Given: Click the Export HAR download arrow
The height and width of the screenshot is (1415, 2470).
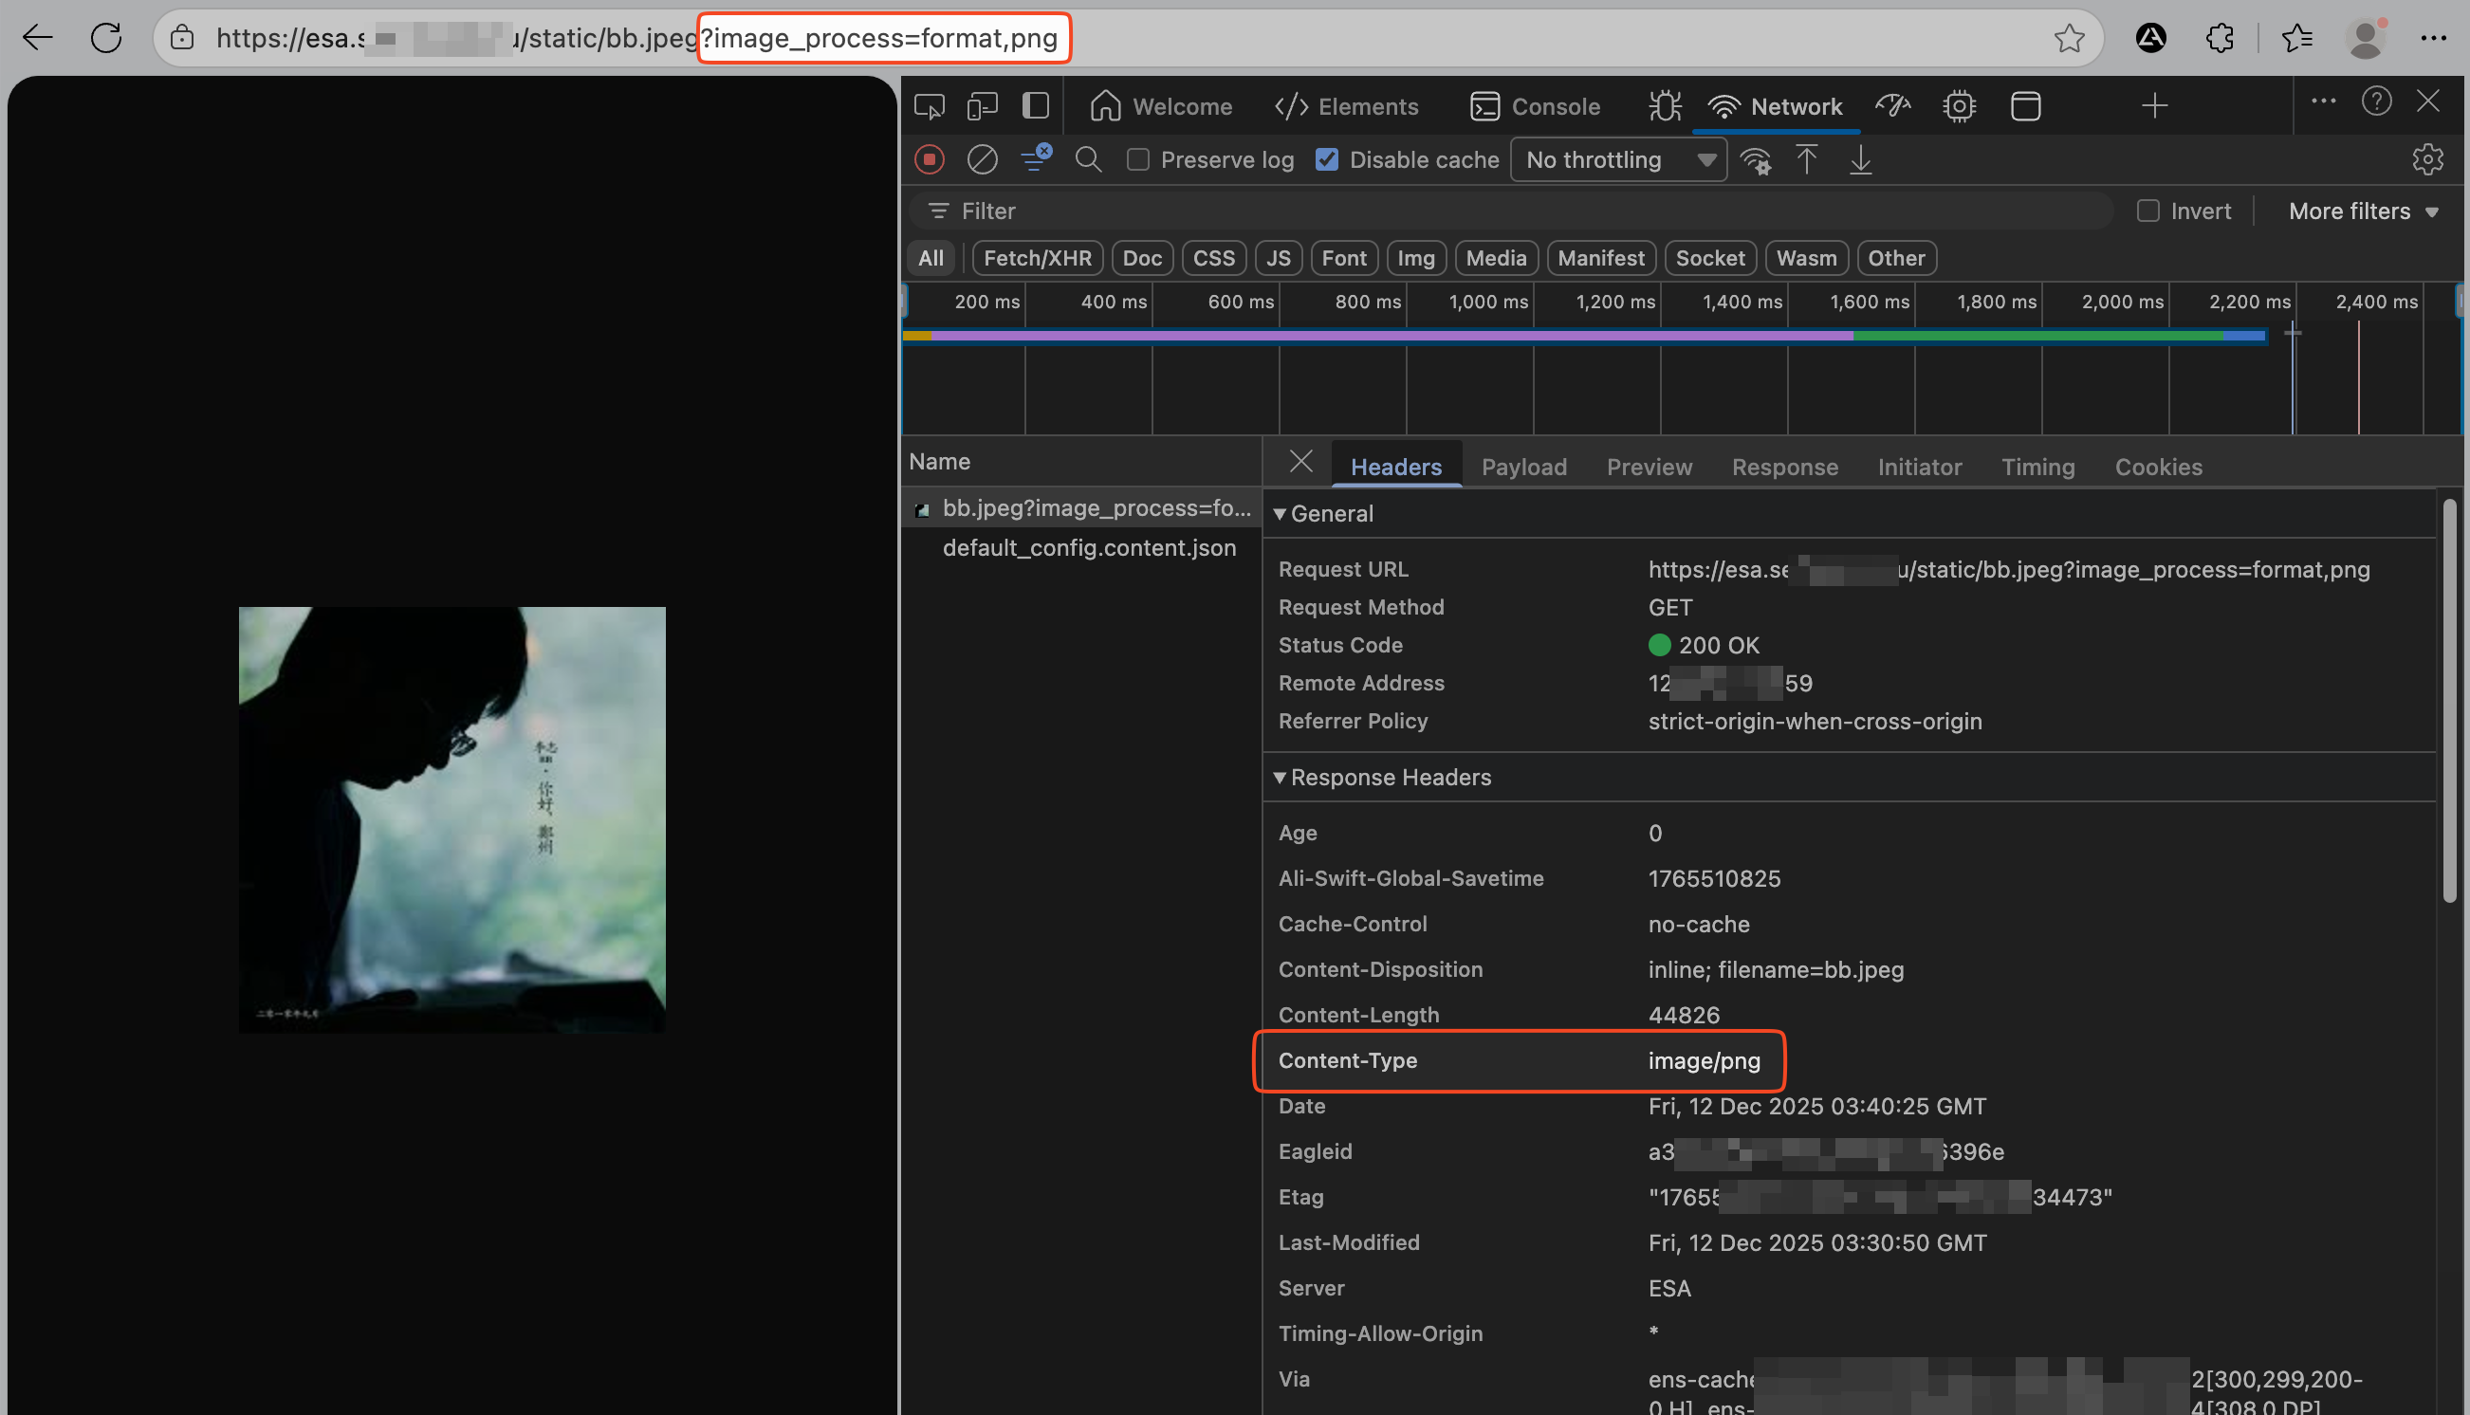Looking at the screenshot, I should point(1860,159).
